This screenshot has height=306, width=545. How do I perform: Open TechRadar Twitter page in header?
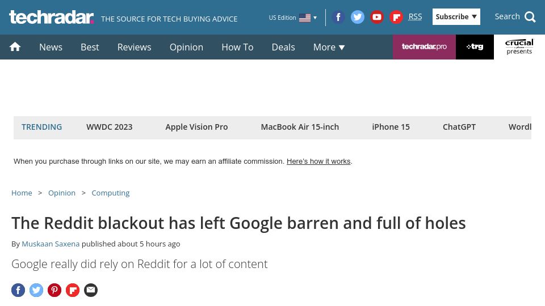coord(357,17)
